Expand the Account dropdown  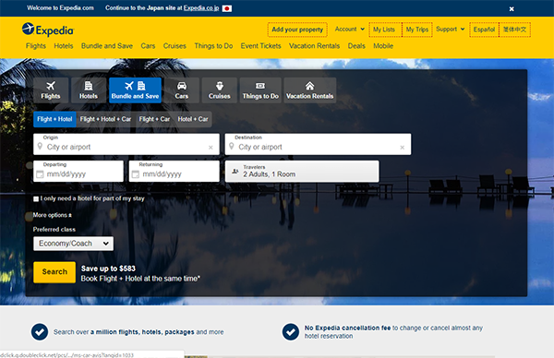click(349, 30)
